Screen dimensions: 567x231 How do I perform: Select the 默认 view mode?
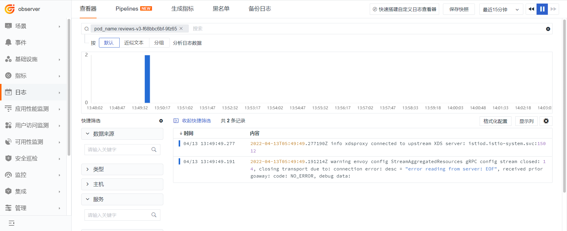click(109, 43)
